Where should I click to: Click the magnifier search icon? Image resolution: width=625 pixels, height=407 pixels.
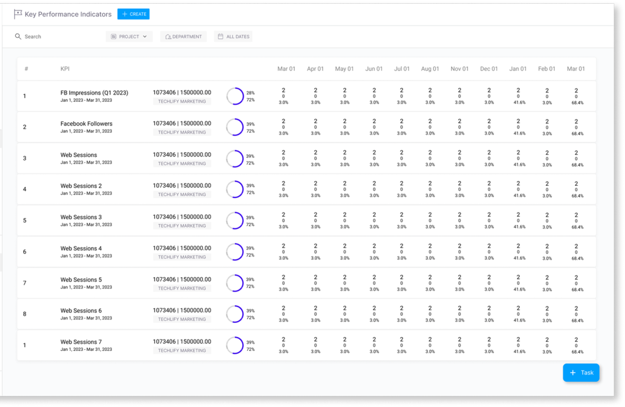coord(18,37)
